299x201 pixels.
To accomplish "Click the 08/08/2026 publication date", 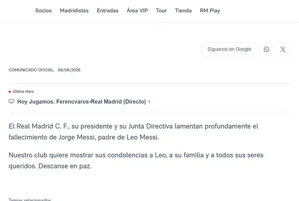I will coord(69,70).
